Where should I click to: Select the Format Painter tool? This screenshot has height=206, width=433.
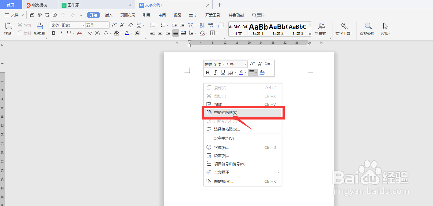39,29
